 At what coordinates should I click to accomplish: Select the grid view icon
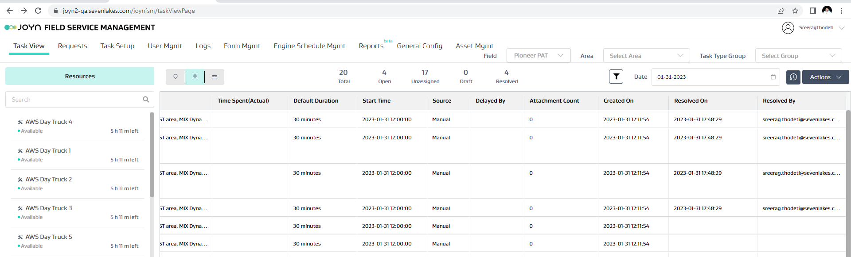[x=195, y=77]
